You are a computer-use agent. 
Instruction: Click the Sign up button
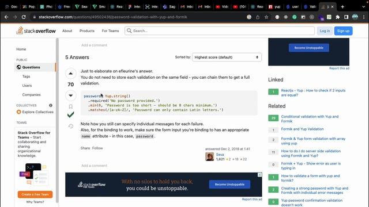tap(343, 30)
